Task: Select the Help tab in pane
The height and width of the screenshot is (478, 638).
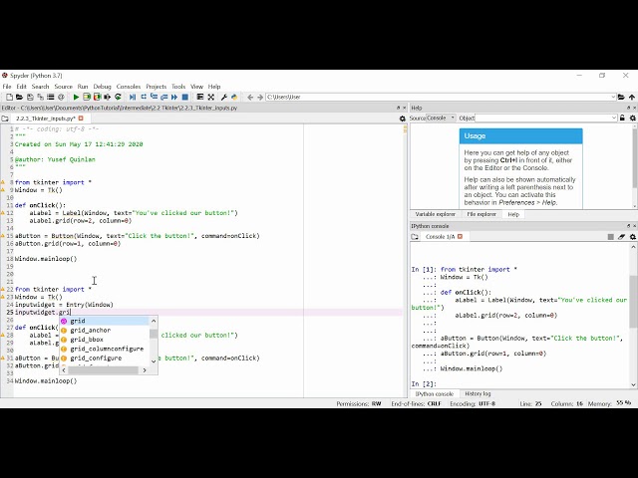Action: click(x=513, y=214)
